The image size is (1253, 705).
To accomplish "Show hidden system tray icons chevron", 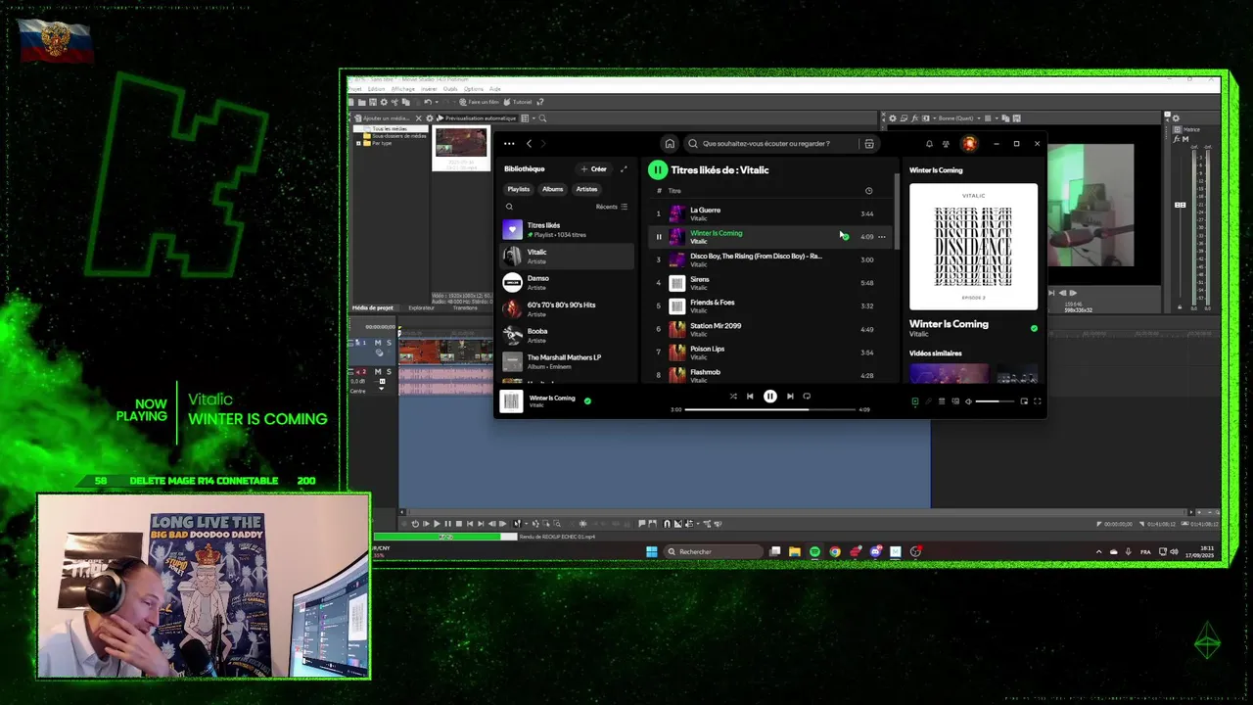I will pos(1099,552).
